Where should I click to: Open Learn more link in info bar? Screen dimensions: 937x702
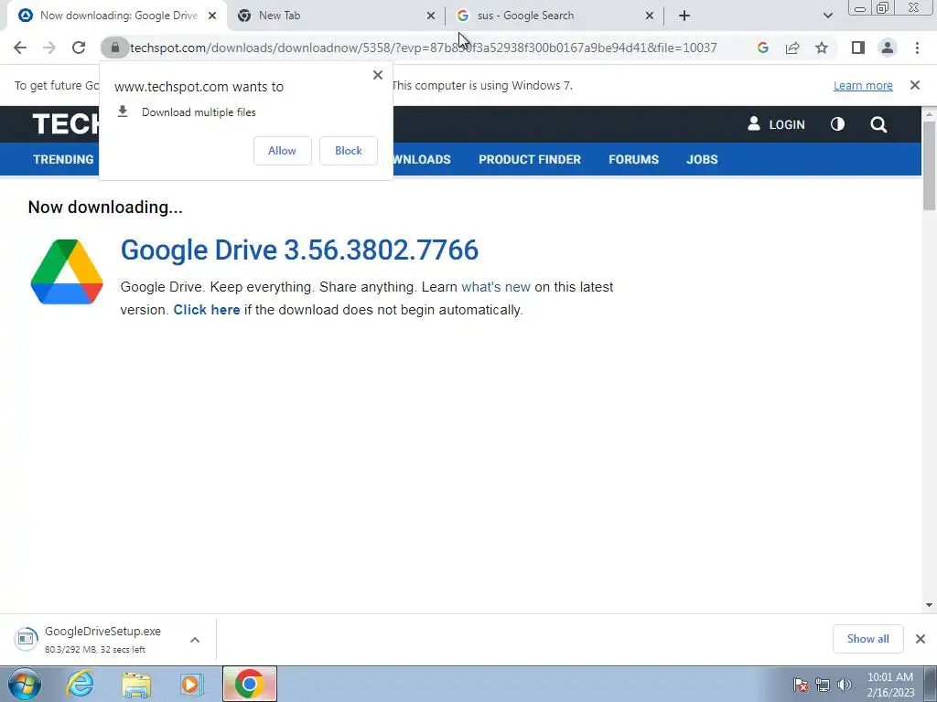863,85
